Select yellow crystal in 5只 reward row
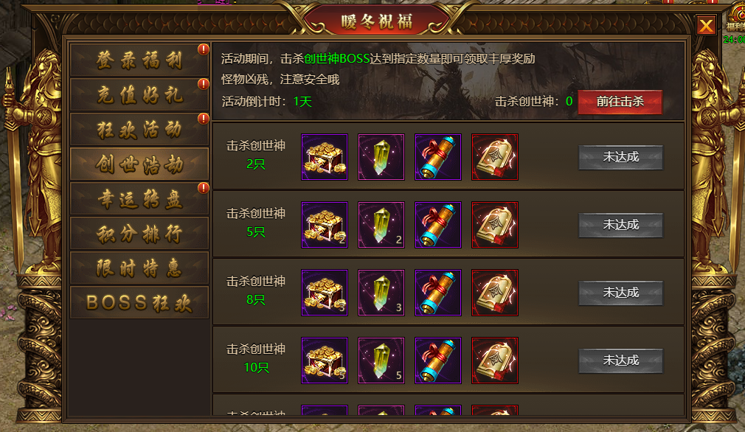 point(381,225)
